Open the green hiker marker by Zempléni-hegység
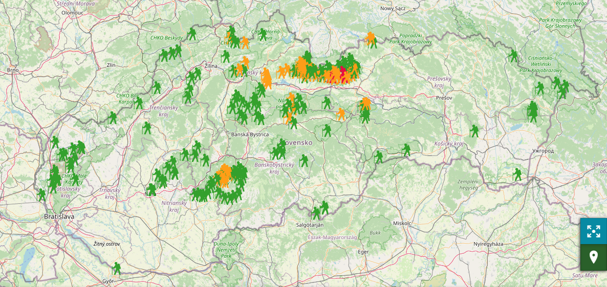The height and width of the screenshot is (287, 607). (517, 175)
